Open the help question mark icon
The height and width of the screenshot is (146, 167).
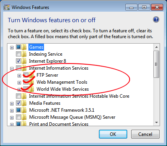tap(156, 19)
